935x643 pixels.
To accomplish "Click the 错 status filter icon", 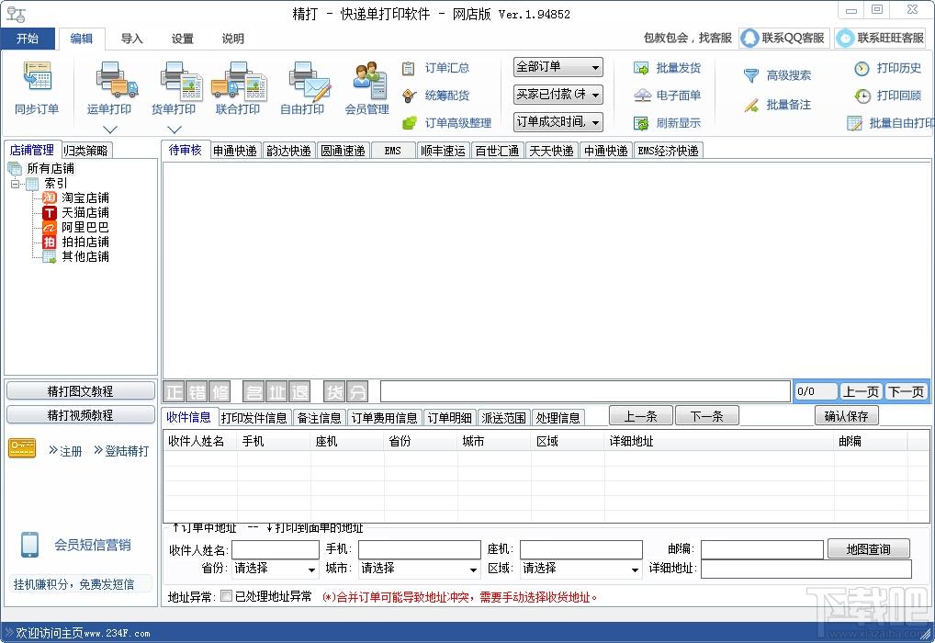I will [x=197, y=392].
